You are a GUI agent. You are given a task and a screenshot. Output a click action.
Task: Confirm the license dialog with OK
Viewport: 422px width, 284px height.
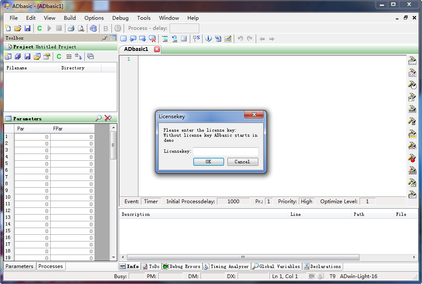(208, 162)
